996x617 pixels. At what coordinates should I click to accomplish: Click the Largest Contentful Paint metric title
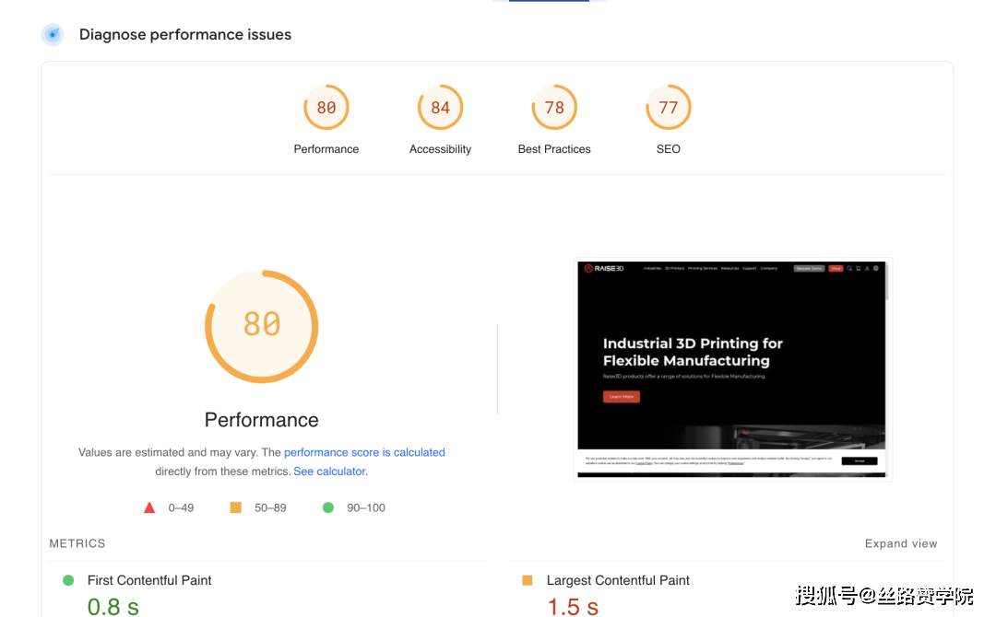point(618,580)
